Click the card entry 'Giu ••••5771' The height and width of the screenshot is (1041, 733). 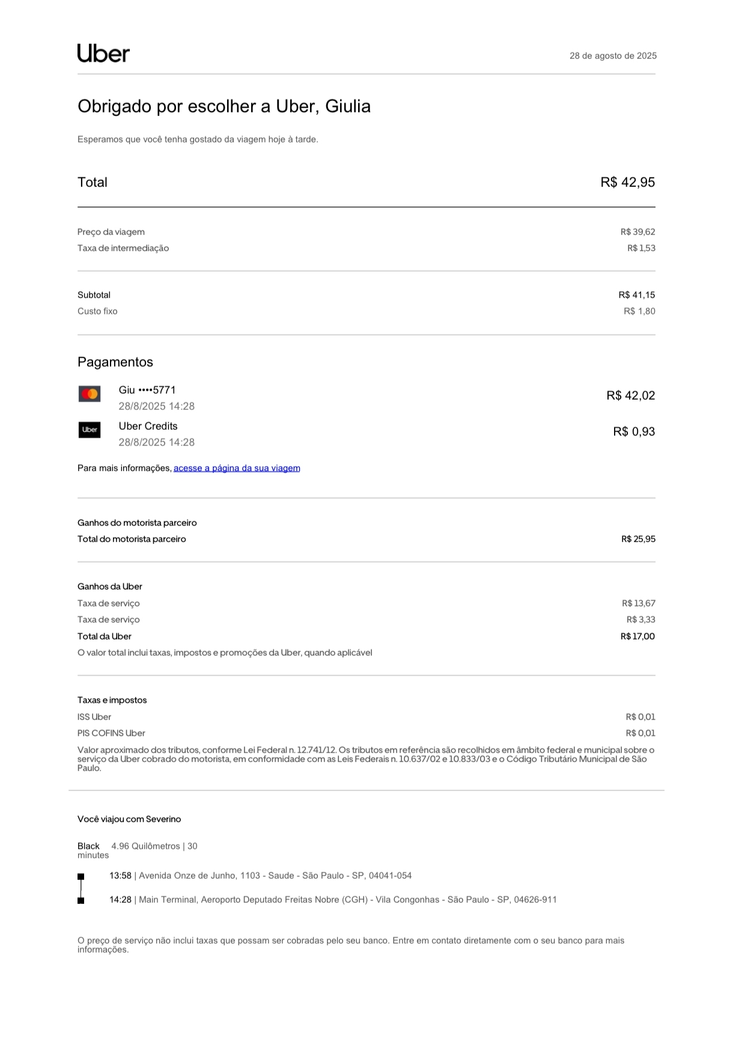pyautogui.click(x=147, y=390)
